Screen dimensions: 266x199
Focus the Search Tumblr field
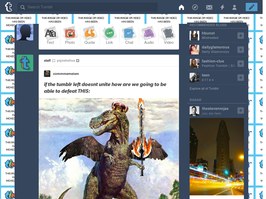tap(88, 7)
